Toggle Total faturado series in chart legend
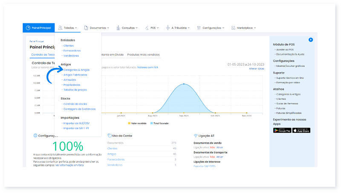 [160, 123]
